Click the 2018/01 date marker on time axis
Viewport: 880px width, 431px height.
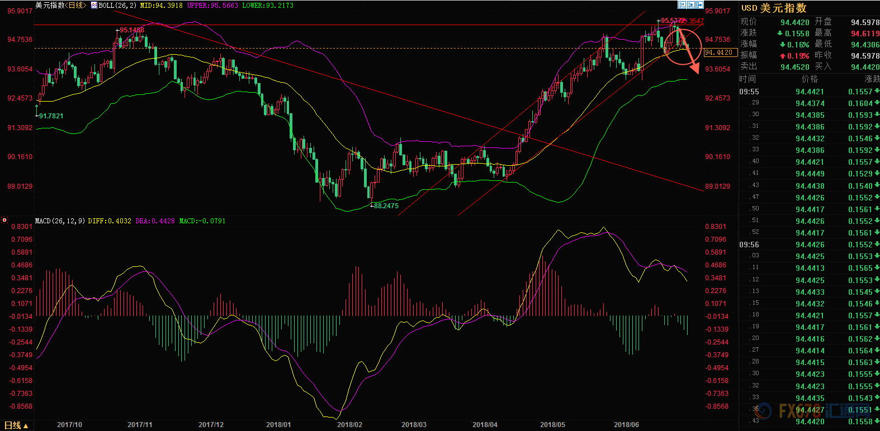(278, 425)
